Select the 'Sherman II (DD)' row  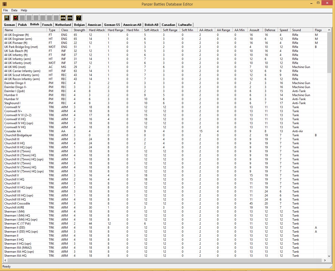tap(165, 228)
